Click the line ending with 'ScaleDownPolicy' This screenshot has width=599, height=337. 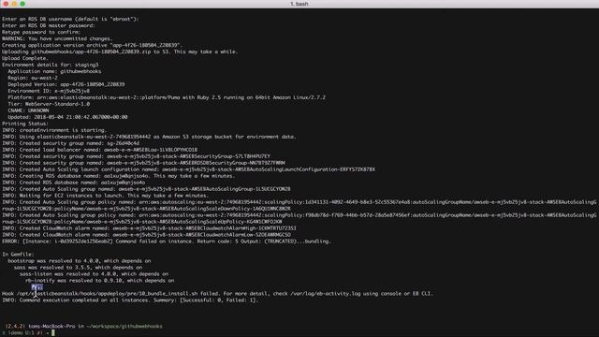146,209
